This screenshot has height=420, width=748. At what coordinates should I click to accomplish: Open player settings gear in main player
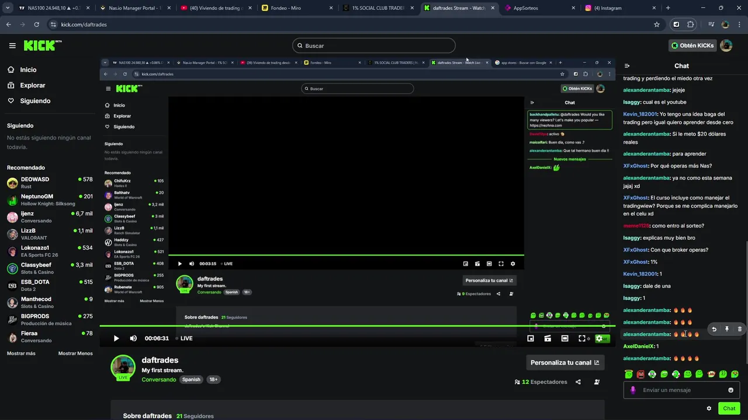(599, 338)
